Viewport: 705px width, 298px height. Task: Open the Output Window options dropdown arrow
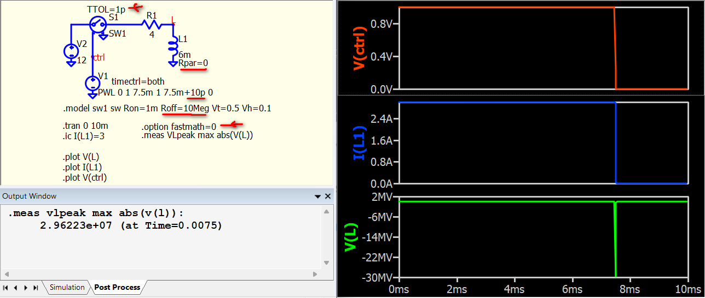coord(317,196)
